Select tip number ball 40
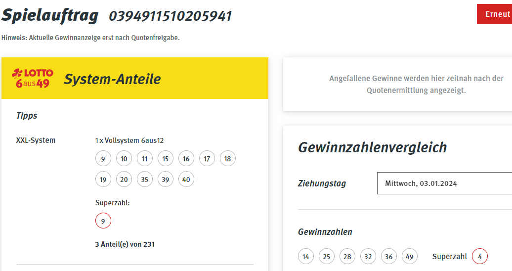This screenshot has height=271, width=512. 186,179
